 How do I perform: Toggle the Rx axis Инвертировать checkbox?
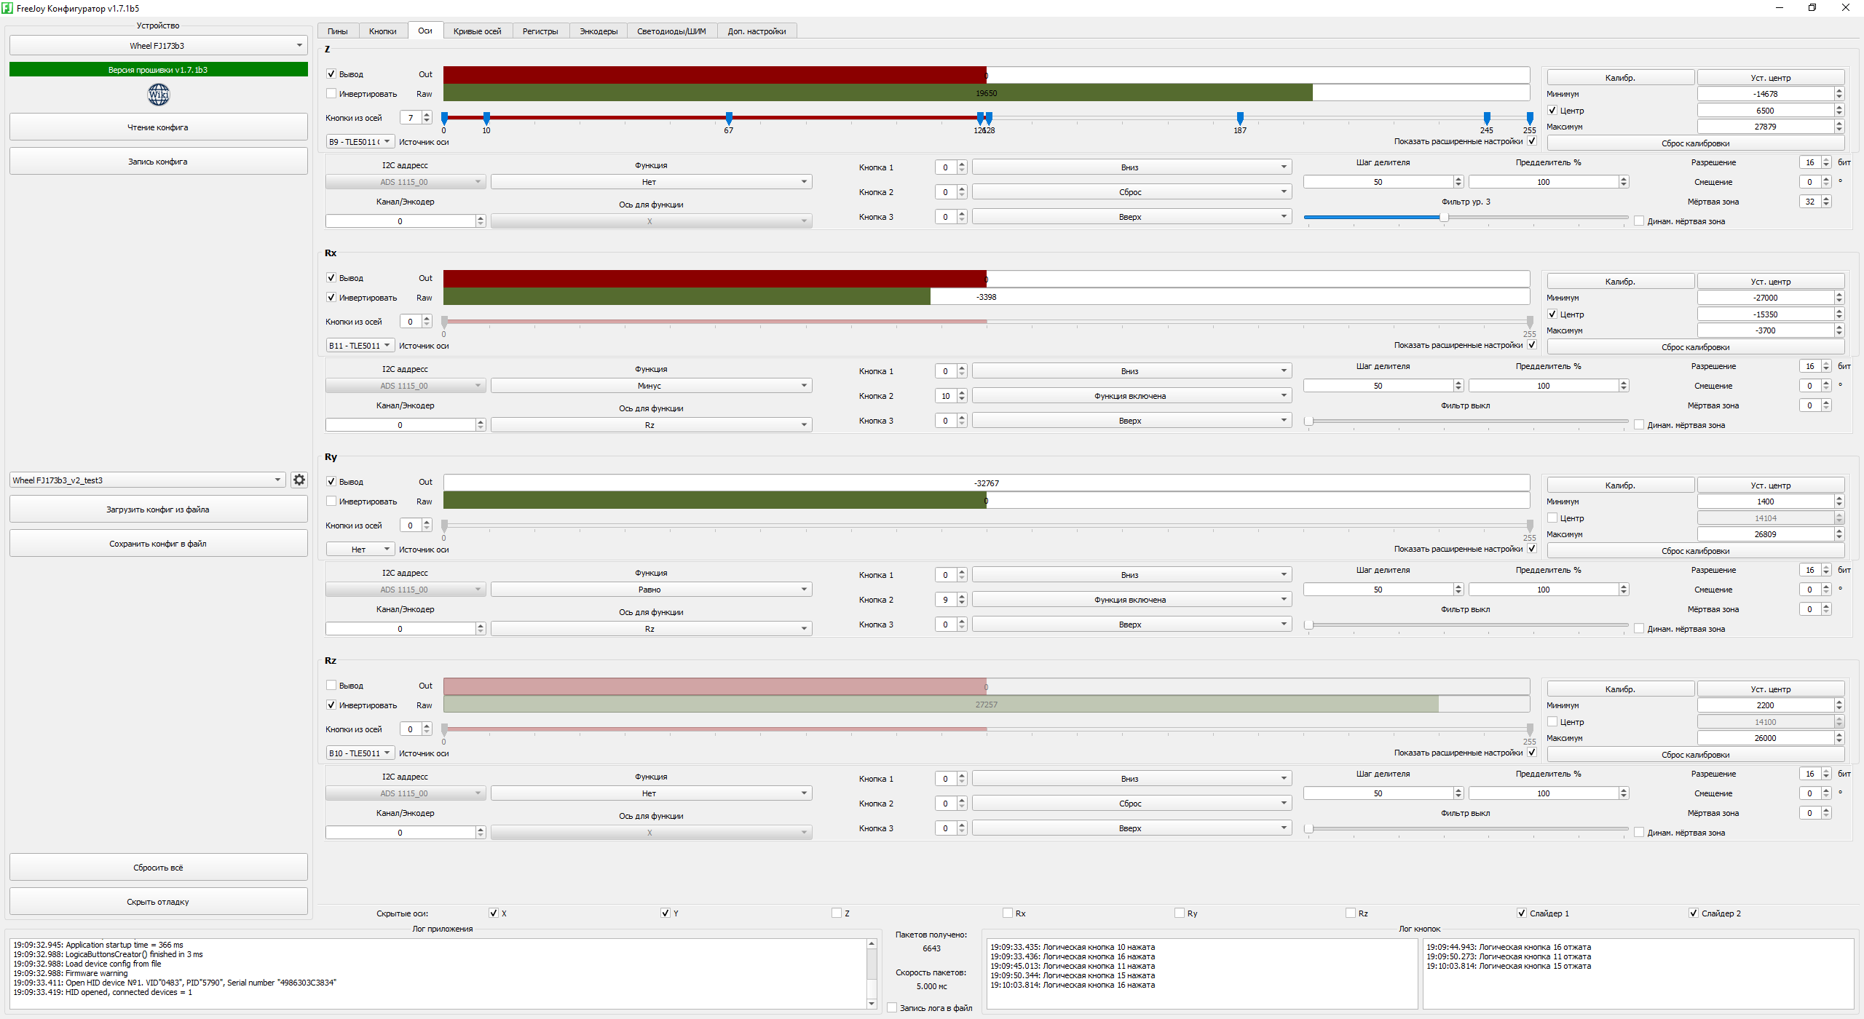[x=331, y=298]
